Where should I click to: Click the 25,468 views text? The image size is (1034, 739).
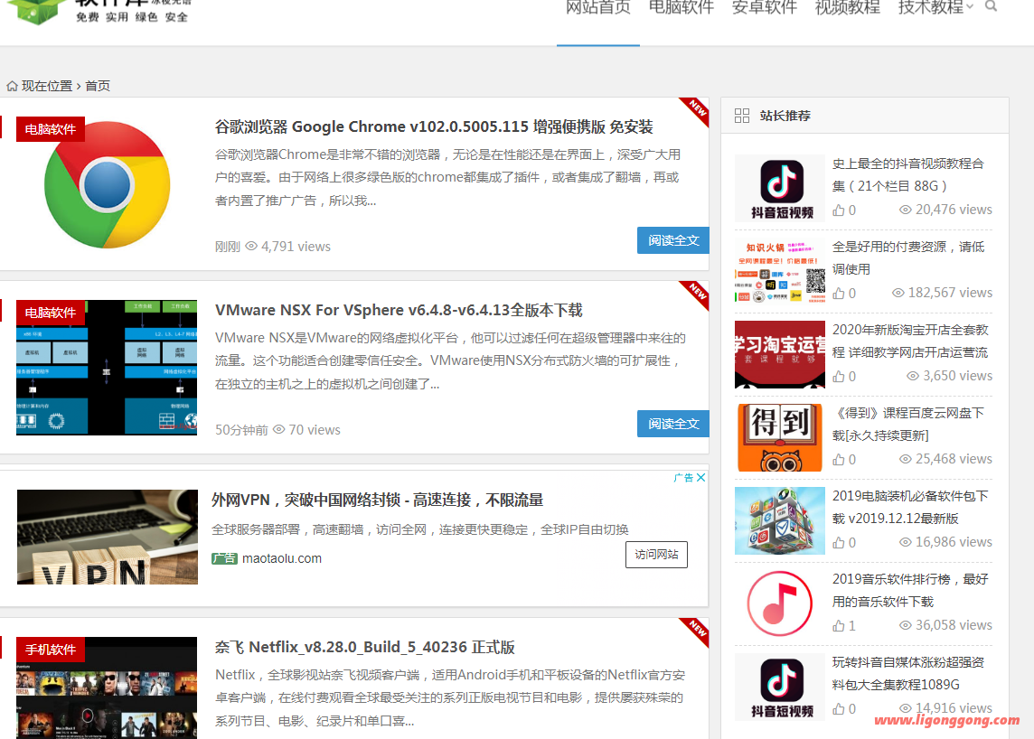[954, 459]
